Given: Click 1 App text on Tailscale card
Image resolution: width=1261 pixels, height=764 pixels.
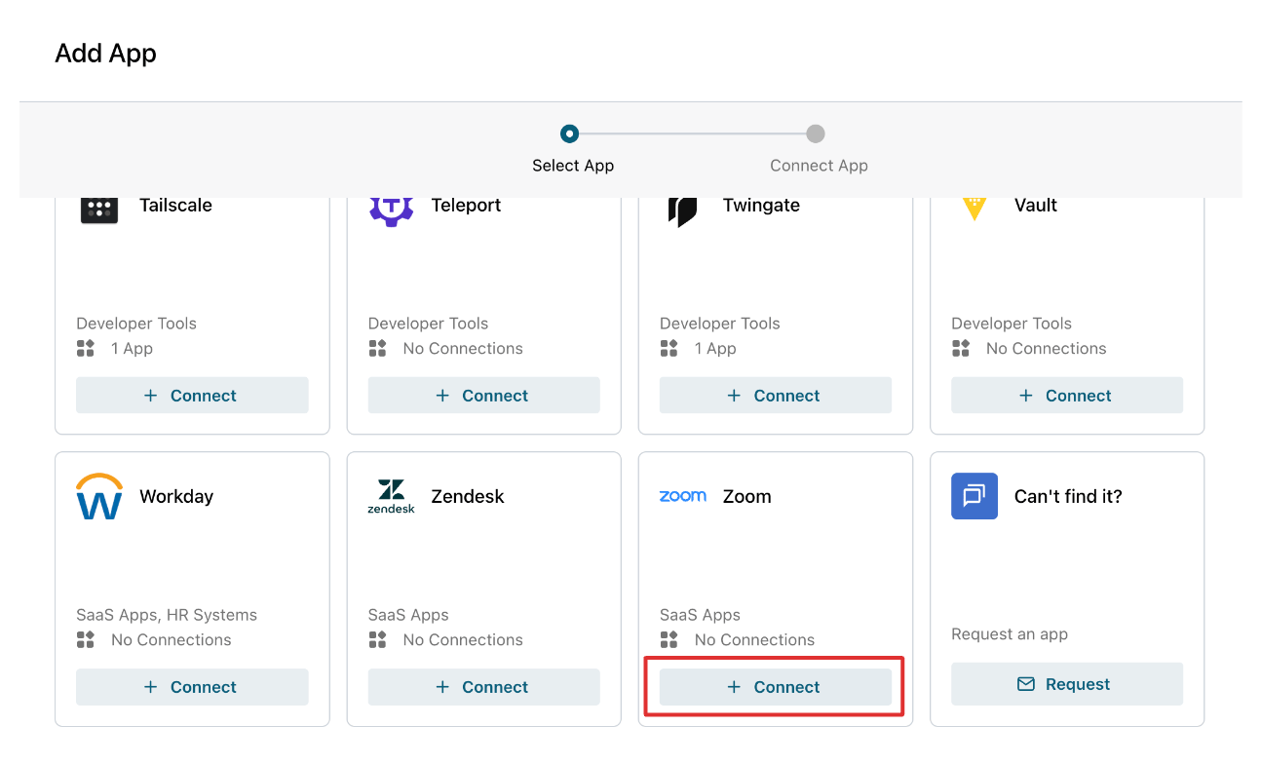Looking at the screenshot, I should pos(132,349).
